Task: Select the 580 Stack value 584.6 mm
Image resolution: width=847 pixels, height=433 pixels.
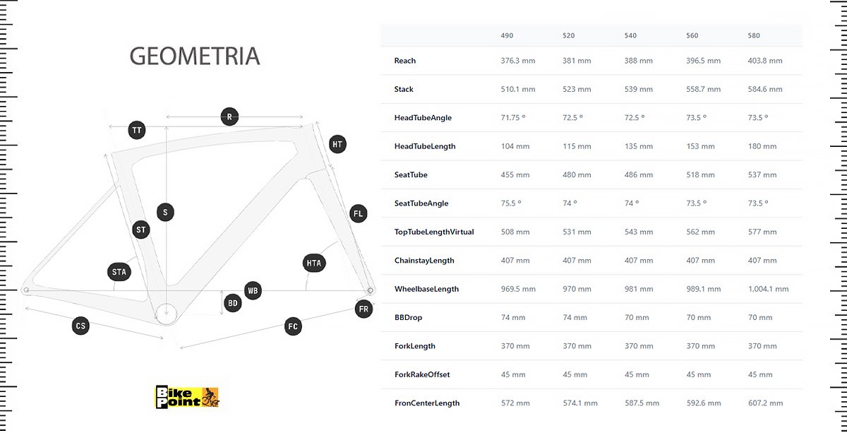Action: point(765,89)
